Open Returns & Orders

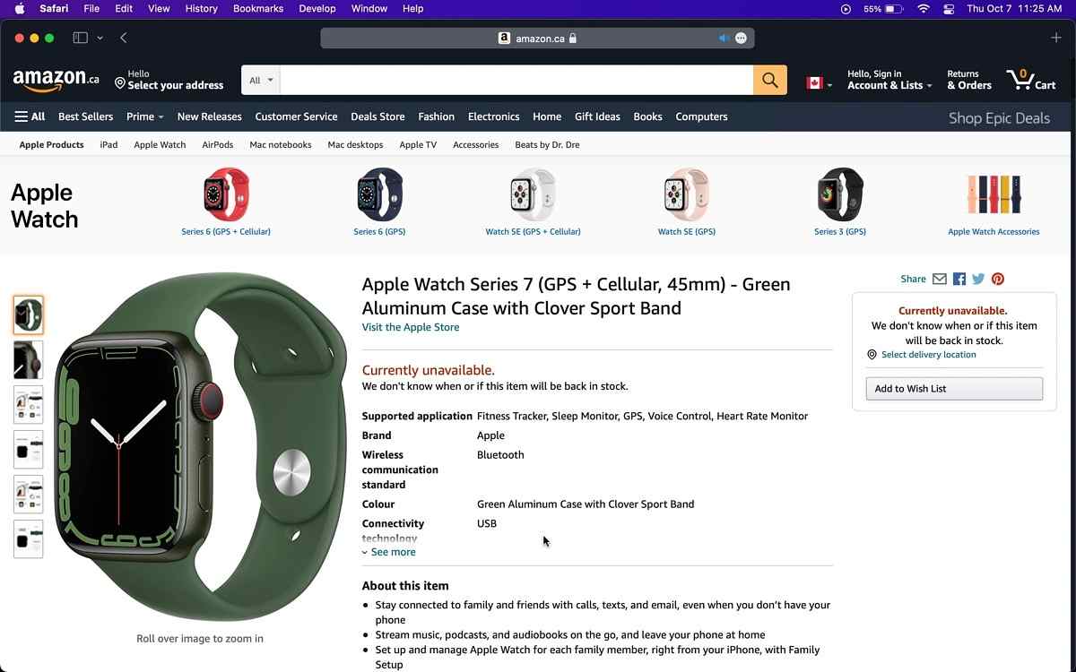969,80
